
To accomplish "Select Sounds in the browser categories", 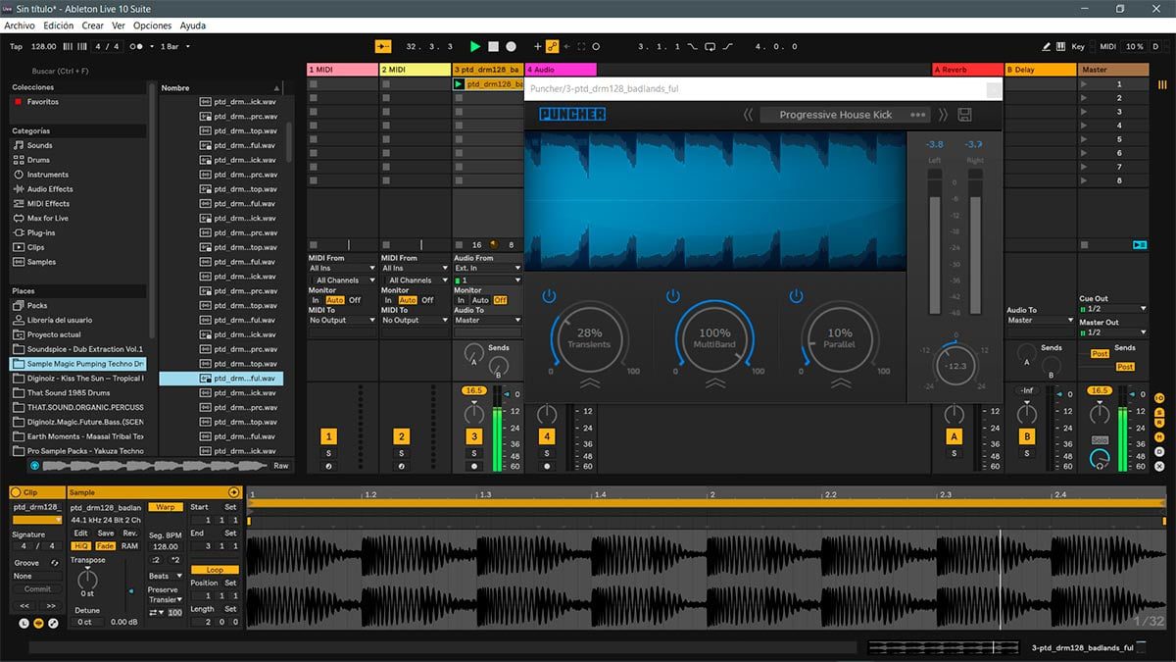I will [39, 145].
